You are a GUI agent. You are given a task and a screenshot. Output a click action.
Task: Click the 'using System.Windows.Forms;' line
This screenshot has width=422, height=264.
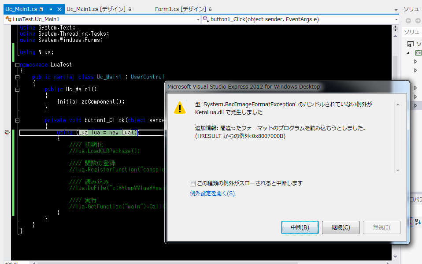[61, 40]
